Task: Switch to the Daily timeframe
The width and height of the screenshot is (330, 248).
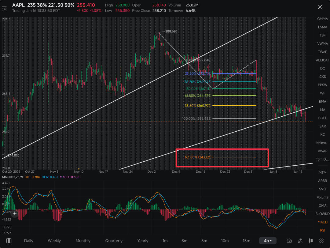Action: click(x=29, y=241)
